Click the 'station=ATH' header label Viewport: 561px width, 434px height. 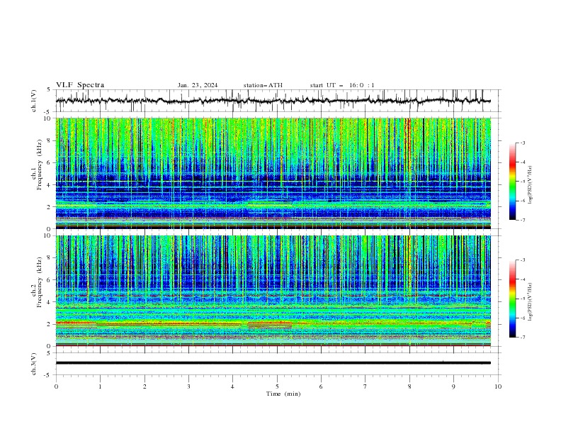tap(263, 85)
